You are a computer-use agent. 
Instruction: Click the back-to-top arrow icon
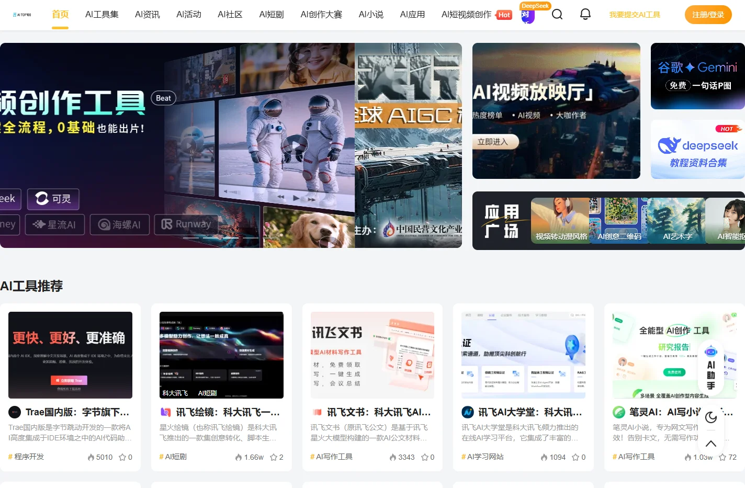(x=711, y=444)
